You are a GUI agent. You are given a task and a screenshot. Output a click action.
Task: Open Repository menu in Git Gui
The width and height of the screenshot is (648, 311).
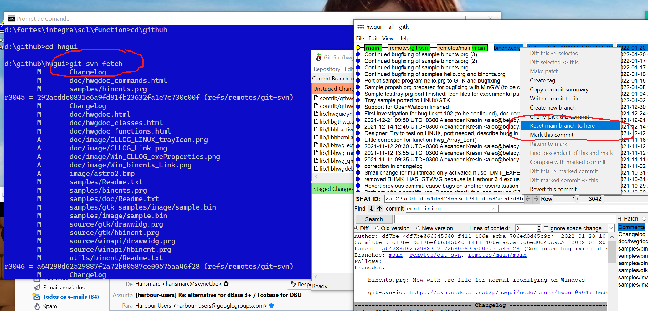pos(327,69)
